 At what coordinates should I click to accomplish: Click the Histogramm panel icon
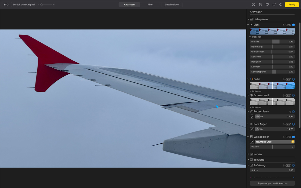coord(251,19)
